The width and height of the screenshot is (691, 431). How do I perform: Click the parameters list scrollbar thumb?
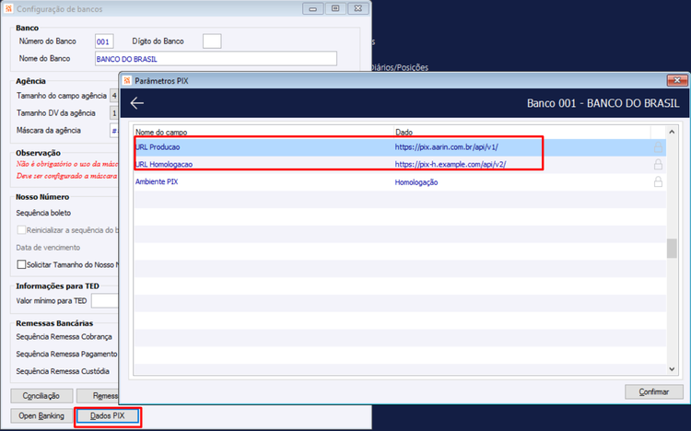point(672,249)
